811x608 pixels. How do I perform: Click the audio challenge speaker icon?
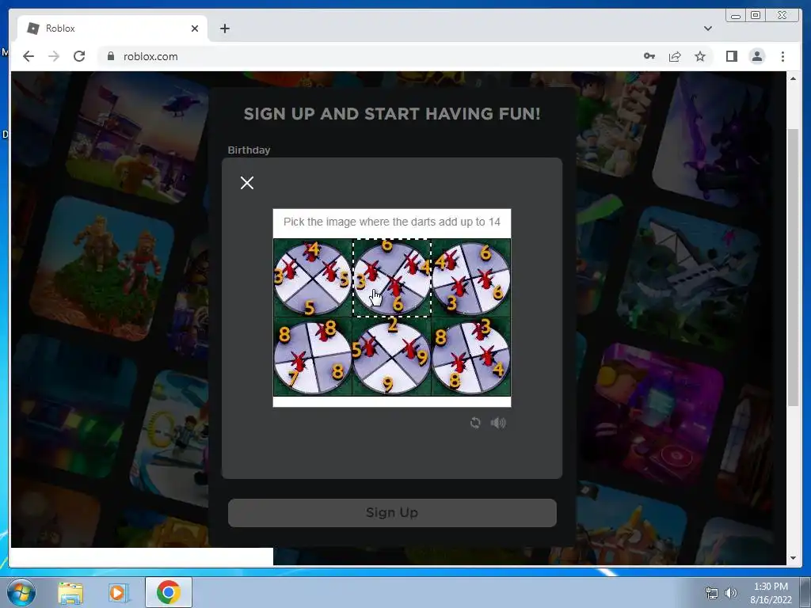(x=498, y=423)
